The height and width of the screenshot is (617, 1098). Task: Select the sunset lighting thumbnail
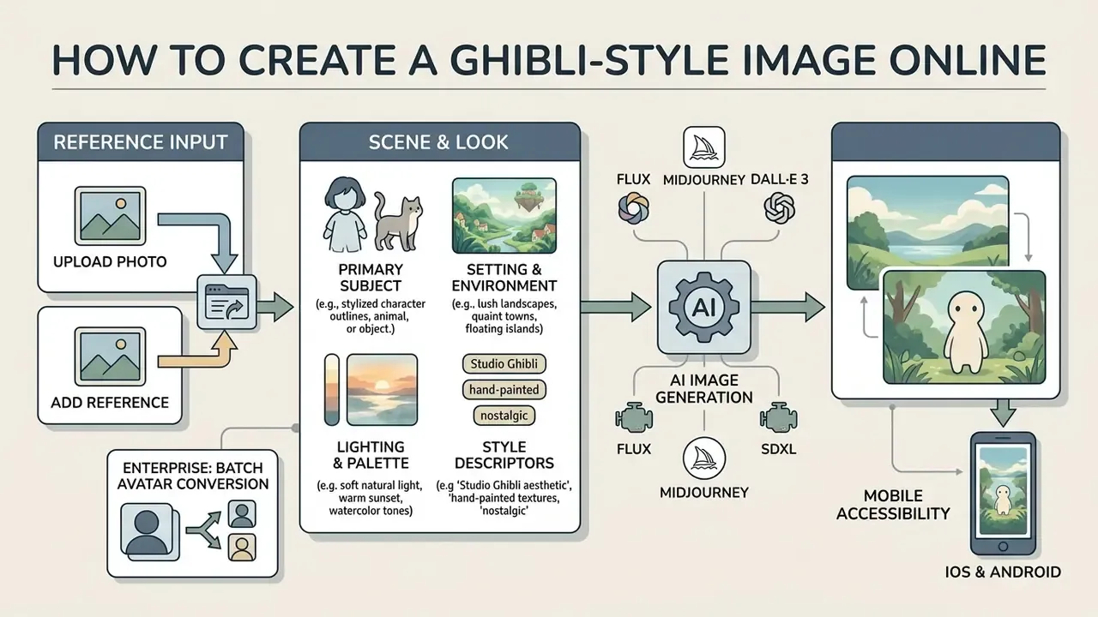click(x=381, y=390)
